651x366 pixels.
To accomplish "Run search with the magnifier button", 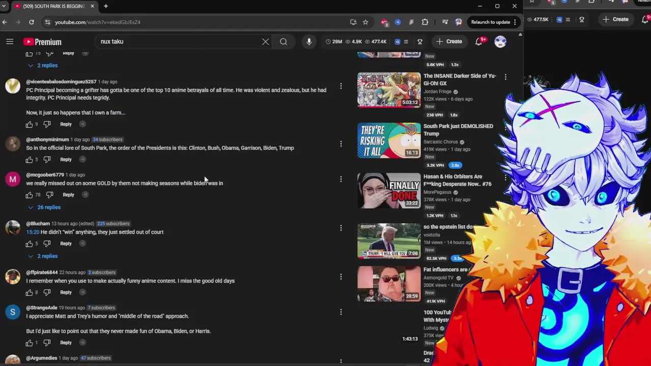I will tap(283, 42).
